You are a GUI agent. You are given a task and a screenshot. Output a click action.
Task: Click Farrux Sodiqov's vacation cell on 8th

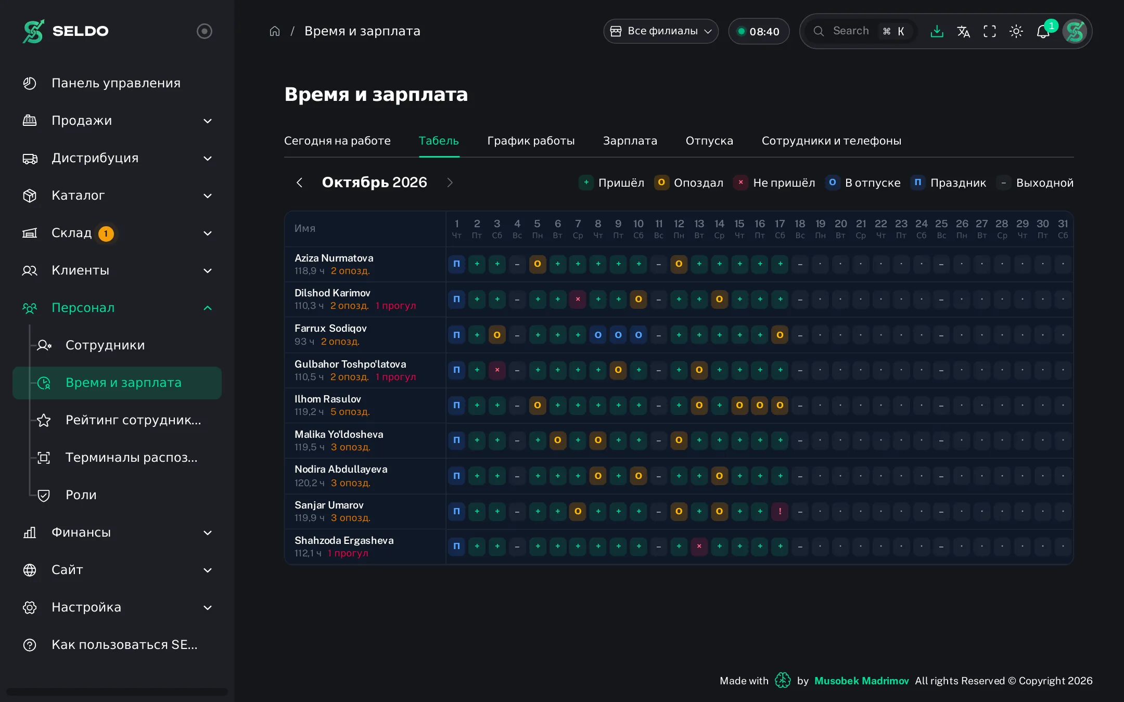tap(598, 335)
